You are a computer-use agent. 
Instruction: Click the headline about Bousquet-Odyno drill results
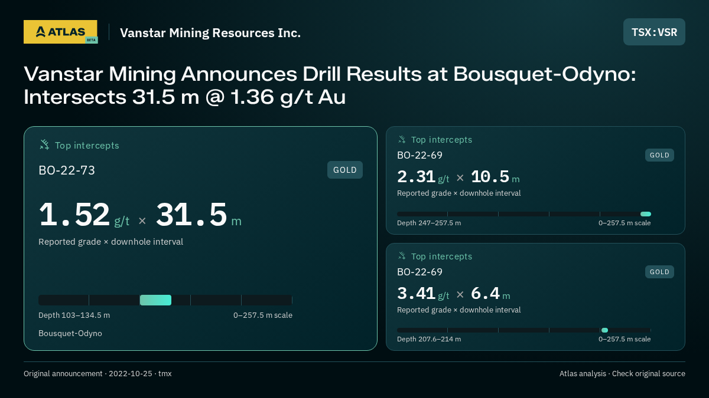330,85
